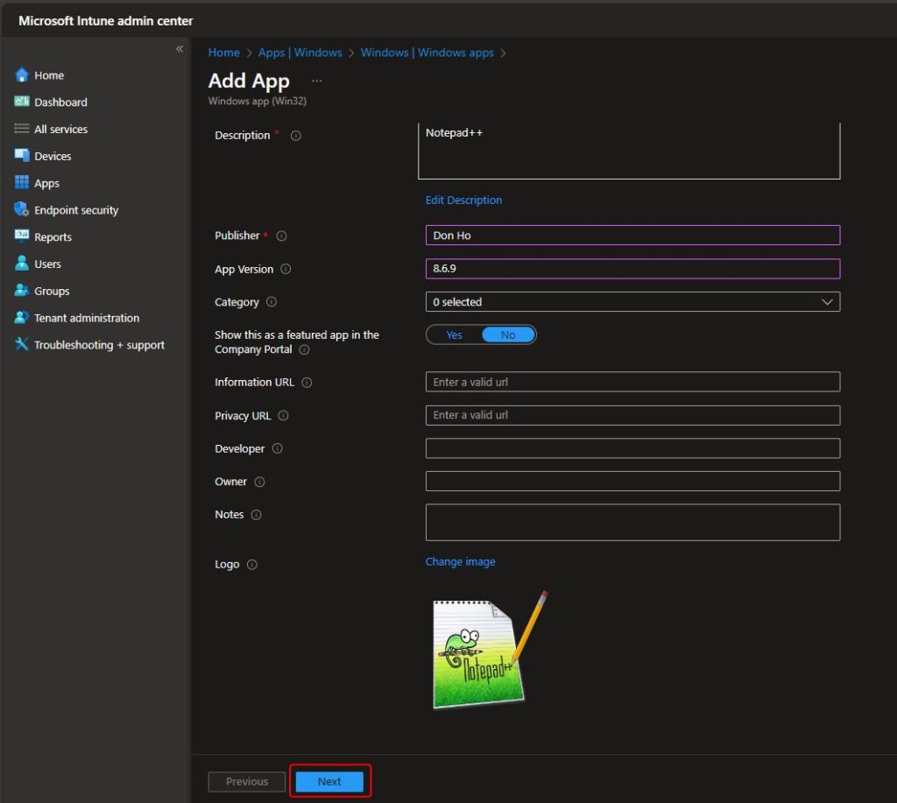This screenshot has width=897, height=803.
Task: Click the Previous button
Action: click(x=247, y=781)
